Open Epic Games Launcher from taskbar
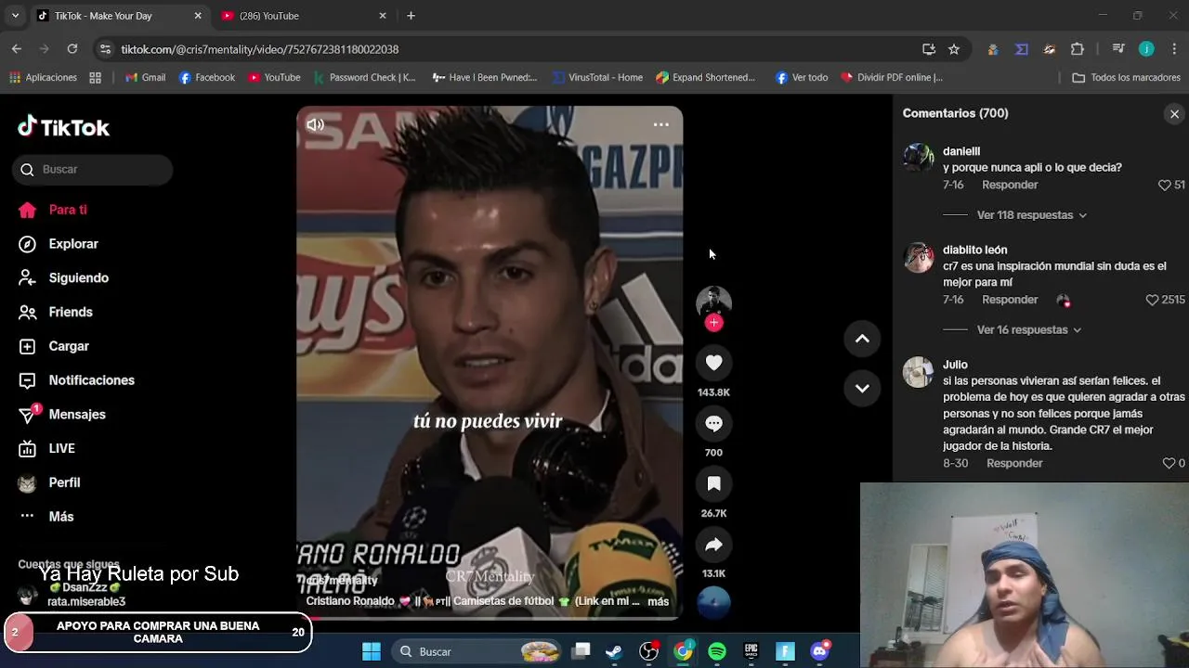1189x668 pixels. point(751,652)
